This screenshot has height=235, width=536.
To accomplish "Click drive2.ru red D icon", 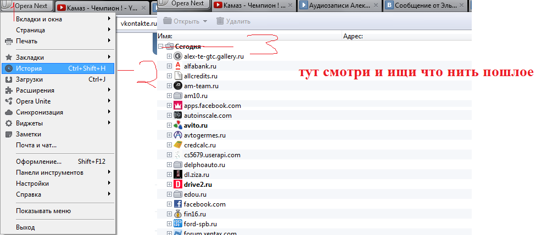I will tap(178, 185).
